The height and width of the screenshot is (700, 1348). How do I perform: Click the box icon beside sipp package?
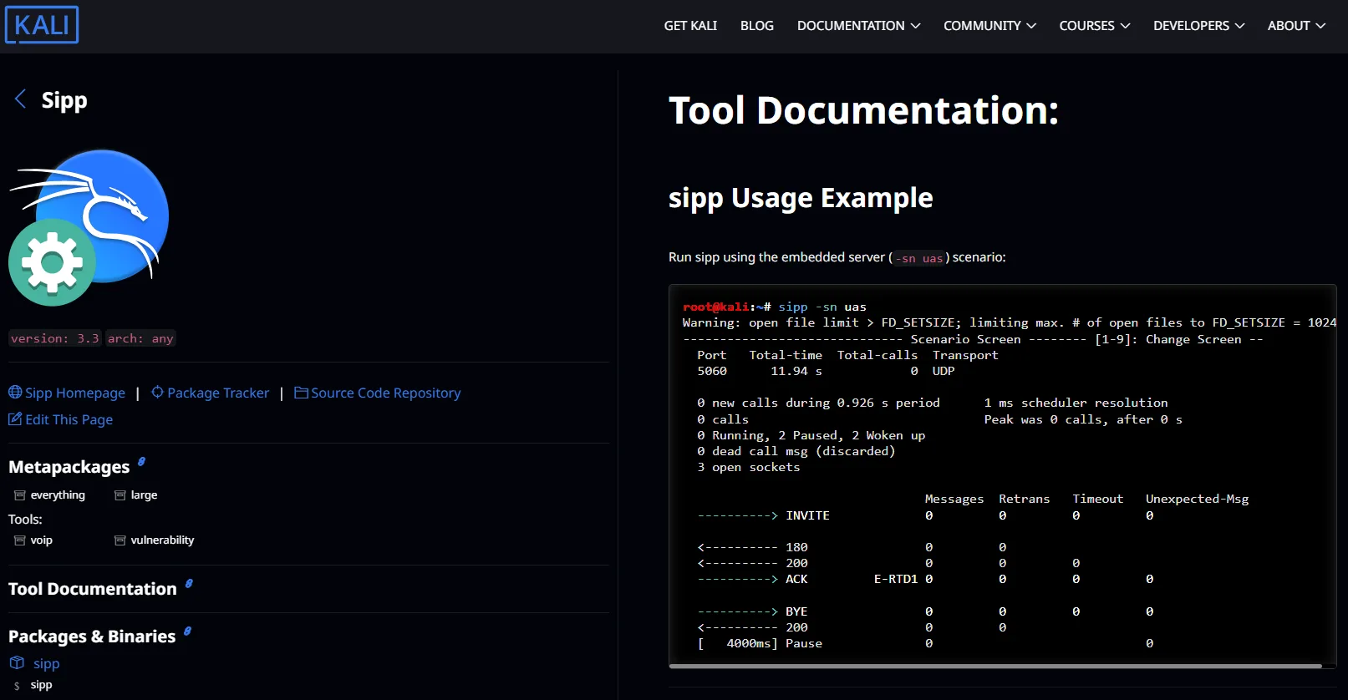pyautogui.click(x=17, y=663)
